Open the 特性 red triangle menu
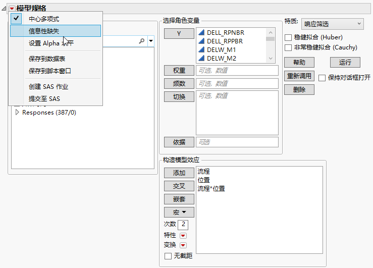 point(183,236)
